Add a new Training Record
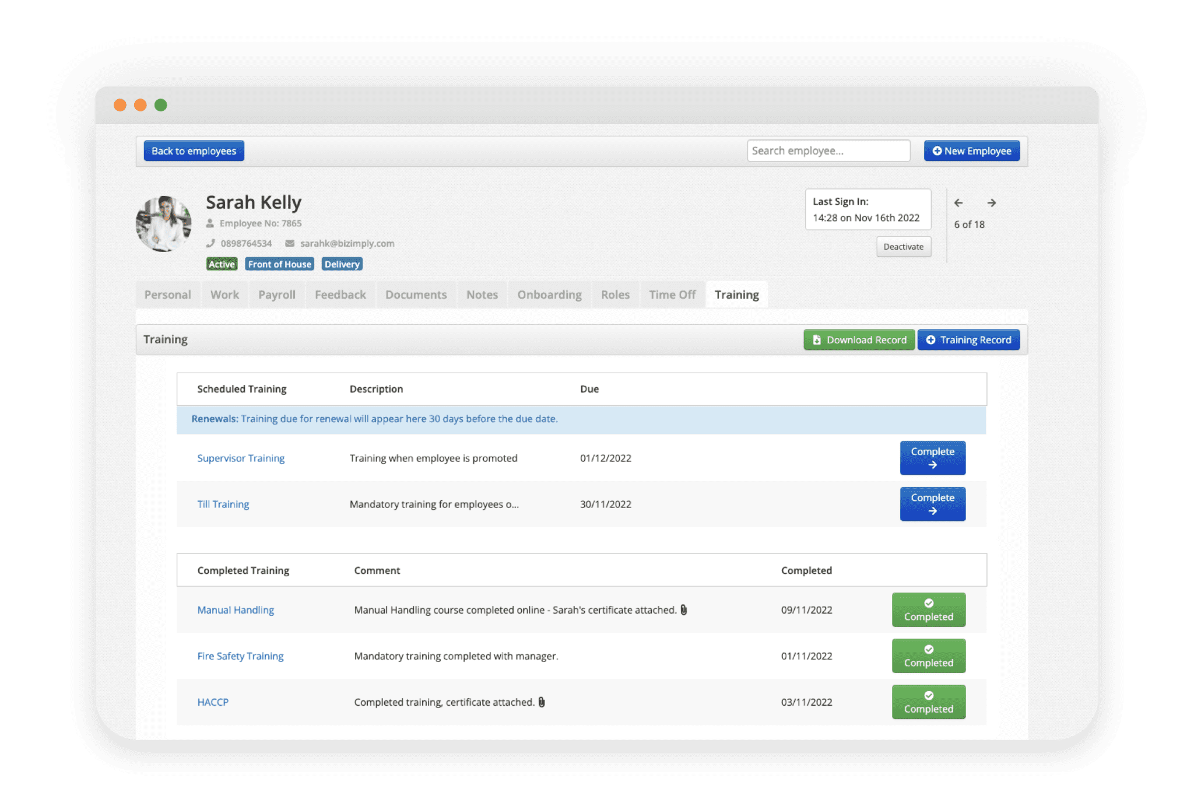Viewport: 1194px width, 792px height. [x=968, y=340]
